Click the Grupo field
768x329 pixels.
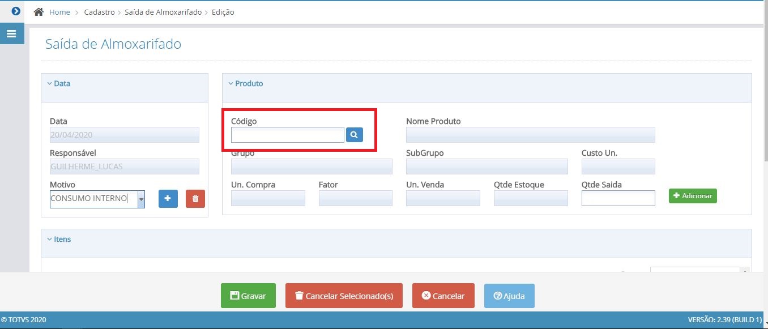(x=312, y=166)
